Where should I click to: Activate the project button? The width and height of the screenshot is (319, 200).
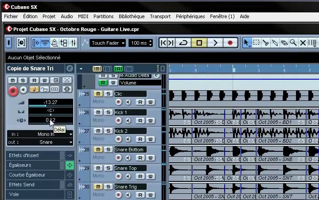tap(9, 43)
